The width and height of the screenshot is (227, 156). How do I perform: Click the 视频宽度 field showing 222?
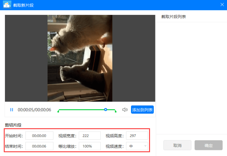pyautogui.click(x=90, y=136)
